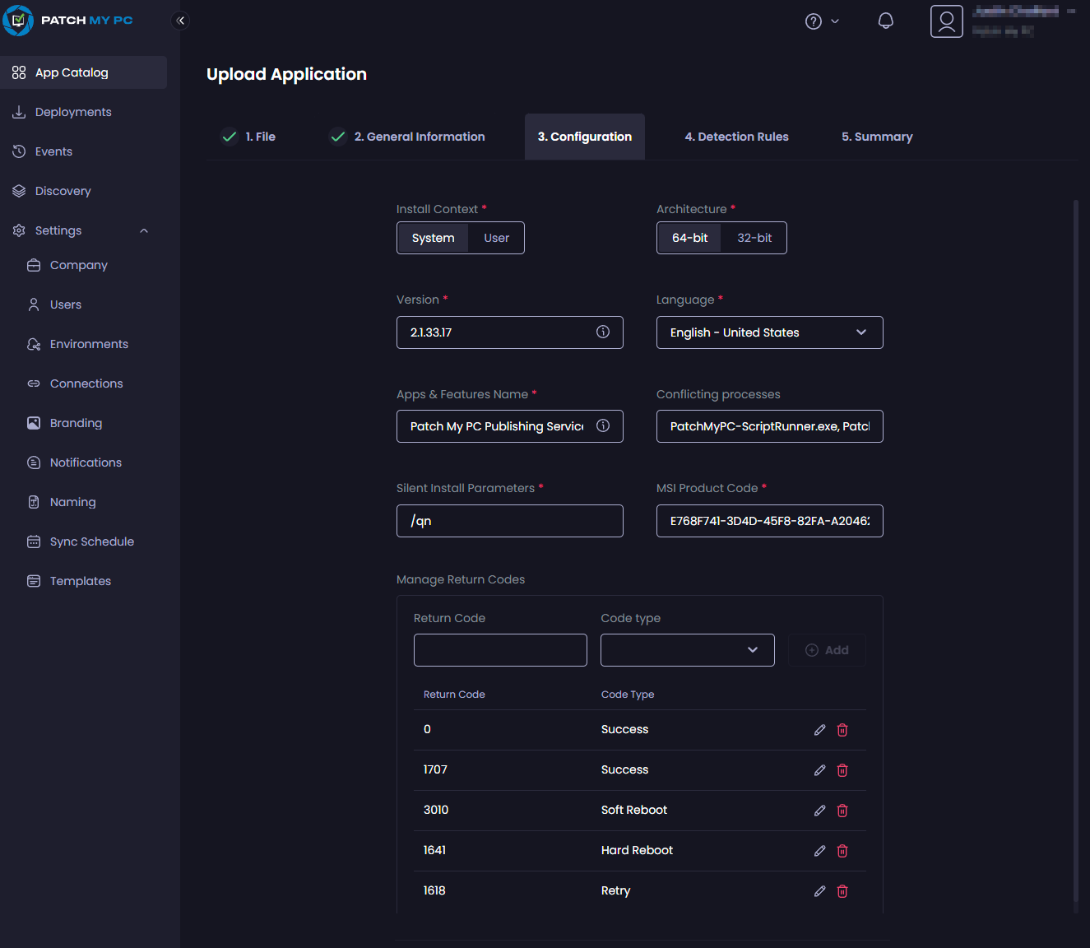Select the Deployments icon in the sidebar
1090x948 pixels.
pyautogui.click(x=18, y=111)
